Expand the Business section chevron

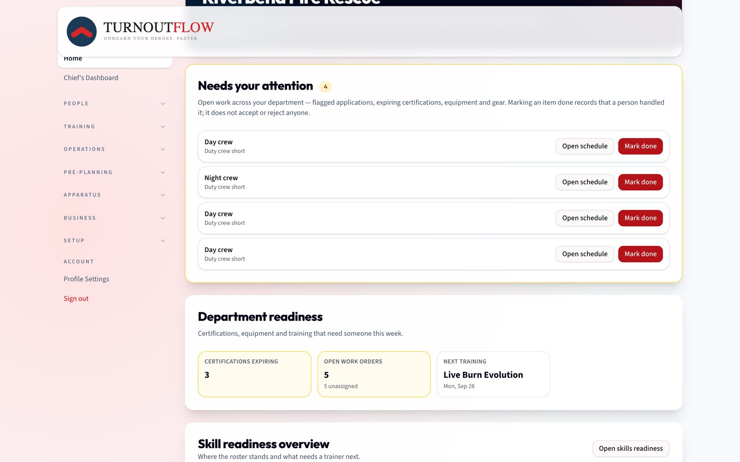tap(163, 218)
